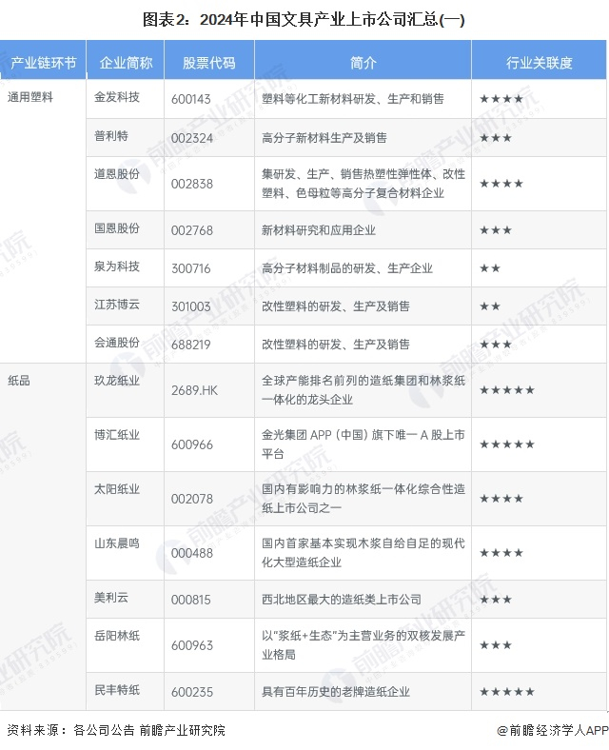Click company name 普利特
609x750 pixels.
(111, 136)
